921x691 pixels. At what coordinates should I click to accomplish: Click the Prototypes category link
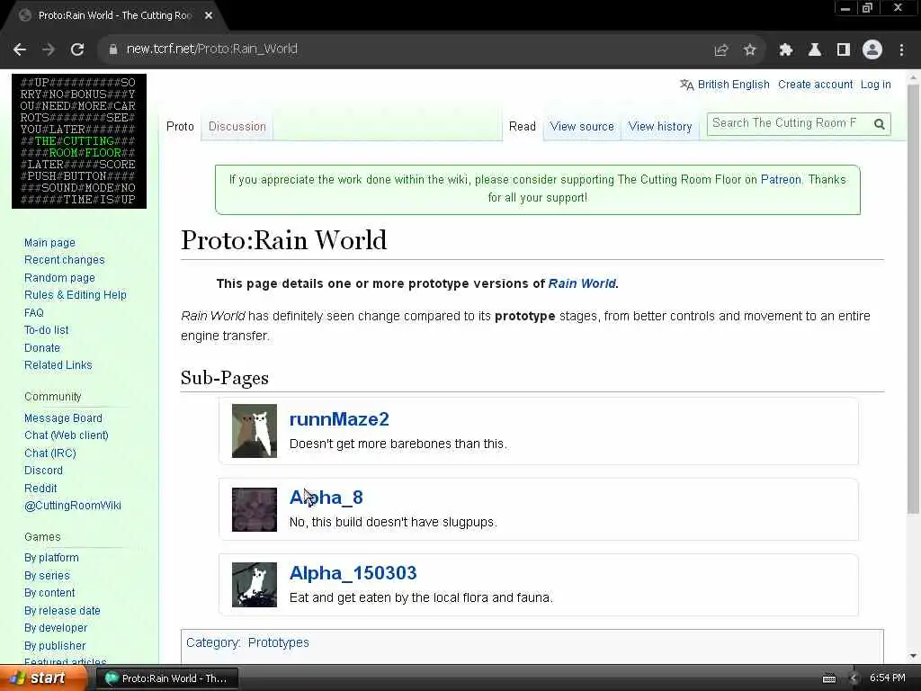pyautogui.click(x=279, y=642)
